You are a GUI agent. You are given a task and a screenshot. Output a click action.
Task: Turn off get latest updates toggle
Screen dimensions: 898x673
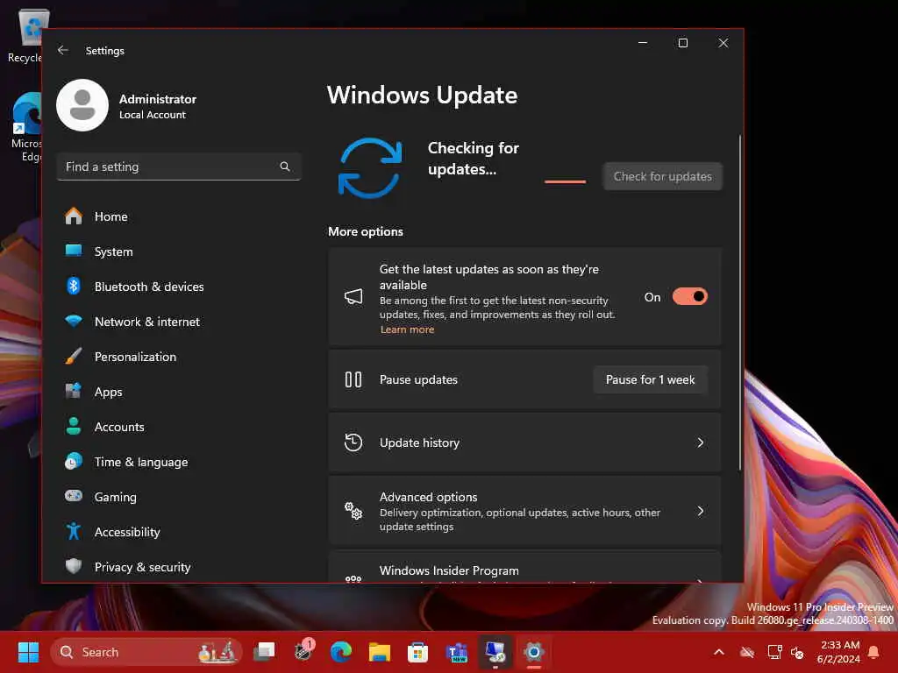point(690,296)
